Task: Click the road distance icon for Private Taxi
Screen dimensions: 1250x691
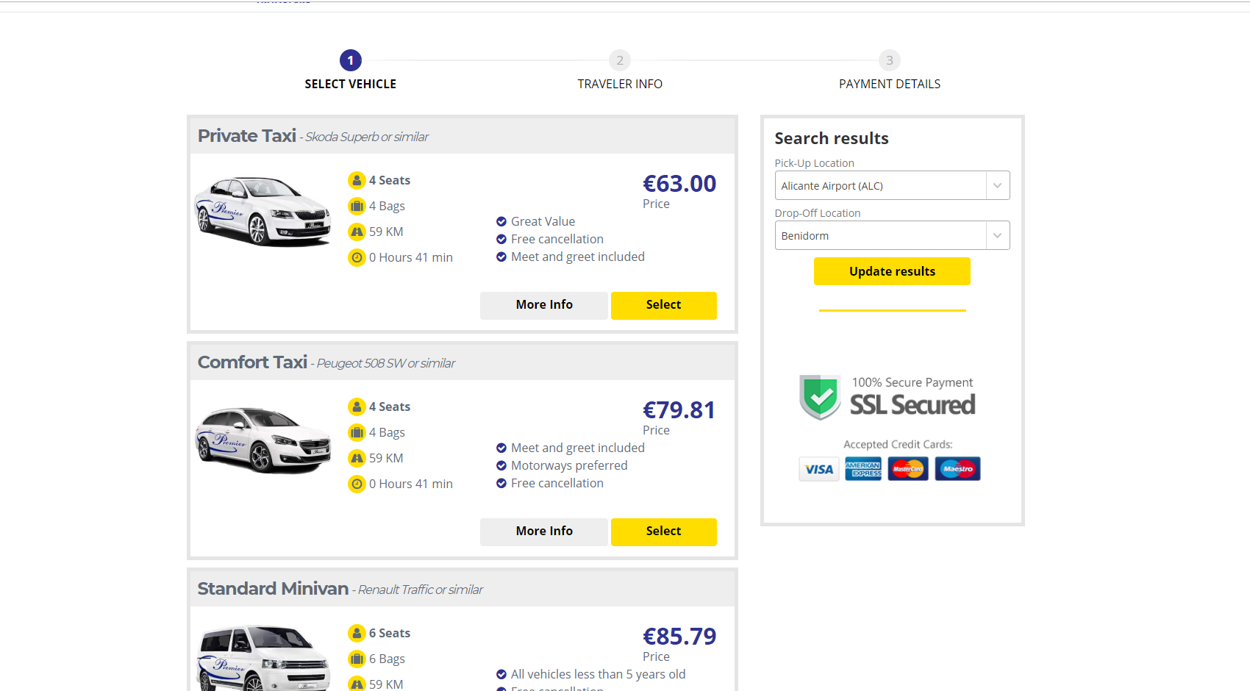Action: (x=357, y=232)
